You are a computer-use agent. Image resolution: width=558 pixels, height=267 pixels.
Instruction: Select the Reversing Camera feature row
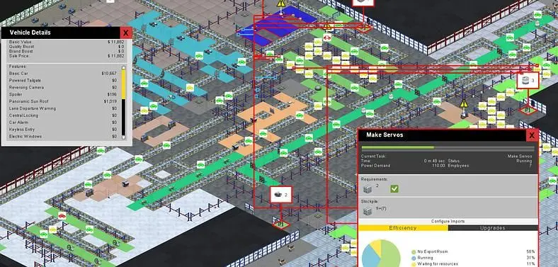[63, 88]
